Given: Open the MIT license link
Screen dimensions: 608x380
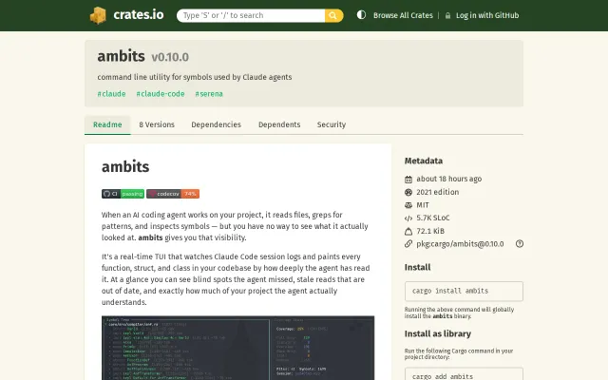Looking at the screenshot, I should click(423, 205).
